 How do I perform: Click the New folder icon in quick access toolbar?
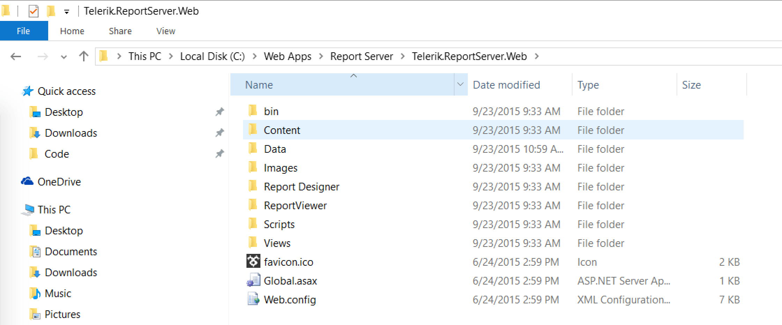(51, 11)
